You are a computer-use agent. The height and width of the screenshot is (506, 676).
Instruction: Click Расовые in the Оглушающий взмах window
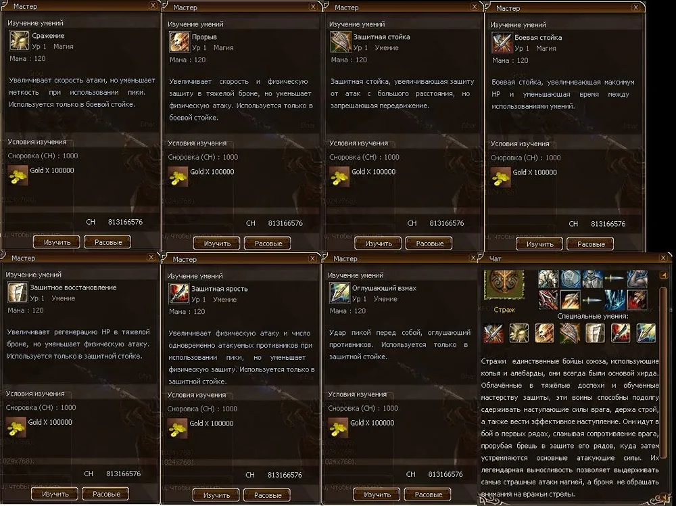coord(428,495)
